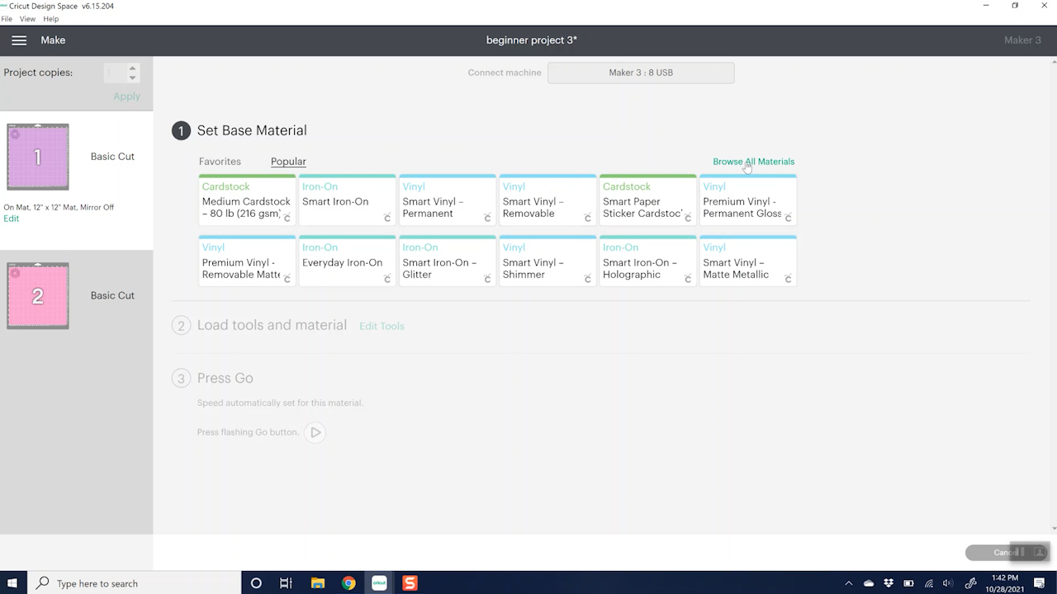The width and height of the screenshot is (1057, 594).
Task: Select Smart Vinyl – Matte Metallic material
Action: point(748,261)
